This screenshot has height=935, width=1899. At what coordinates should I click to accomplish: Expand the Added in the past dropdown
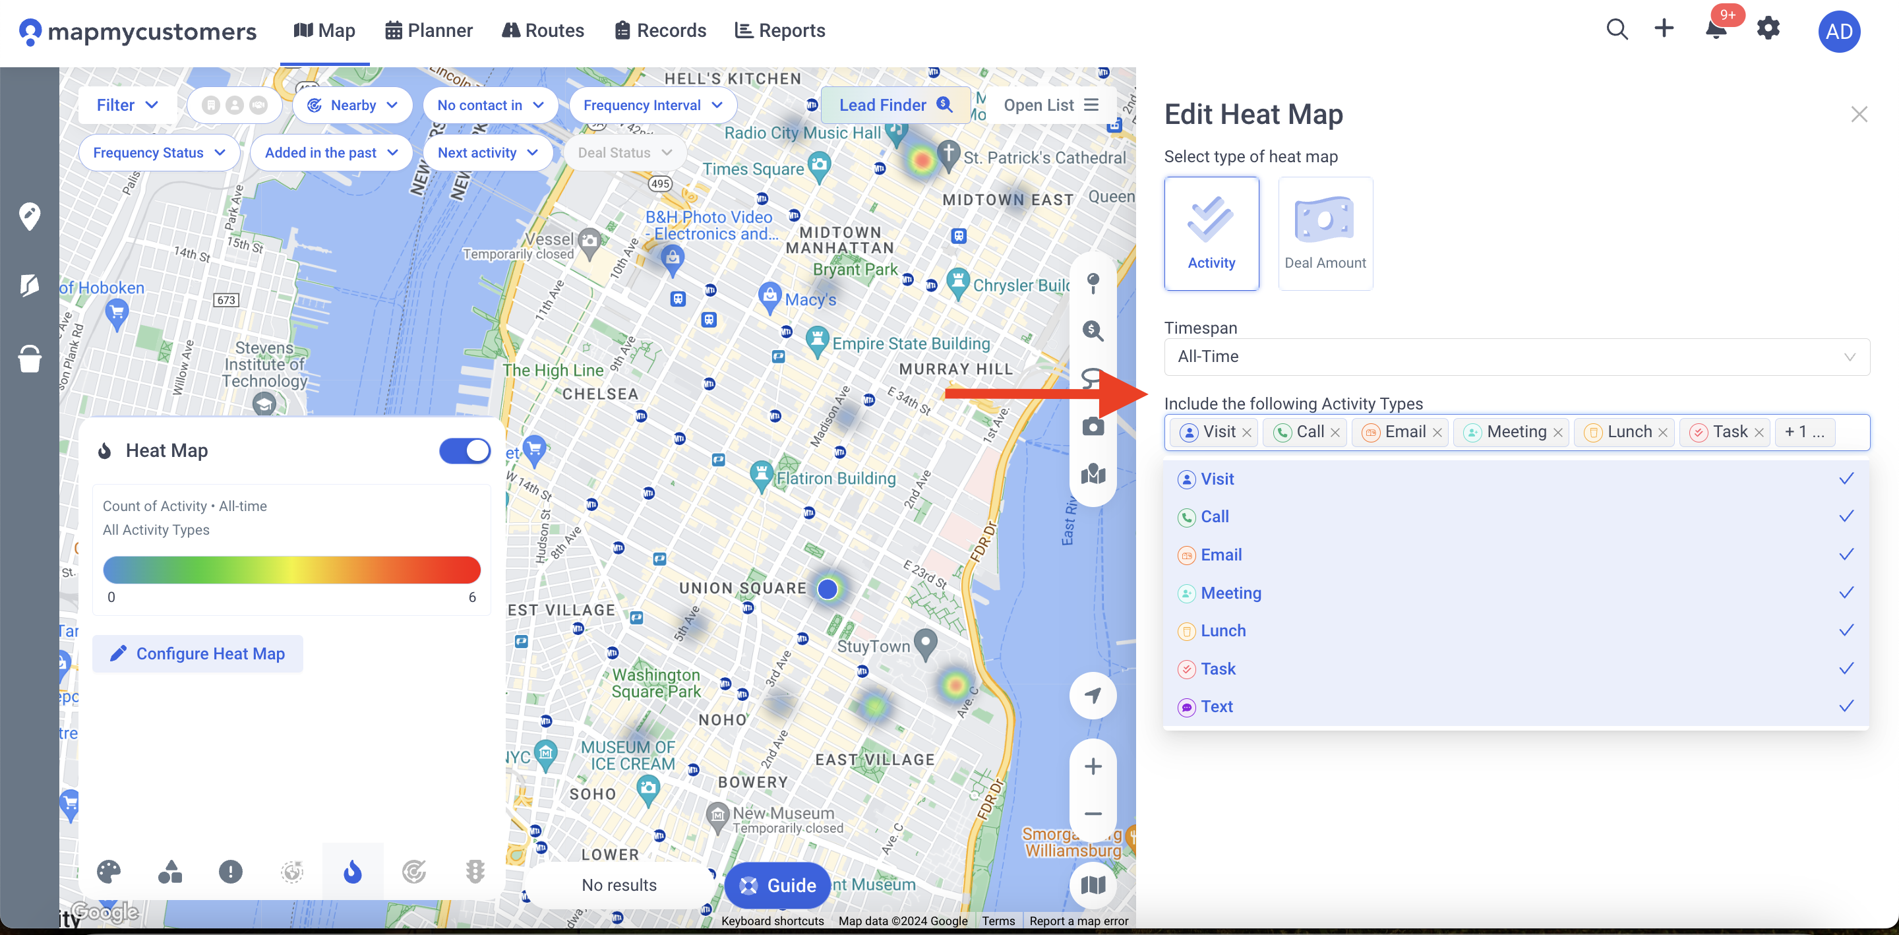[331, 152]
